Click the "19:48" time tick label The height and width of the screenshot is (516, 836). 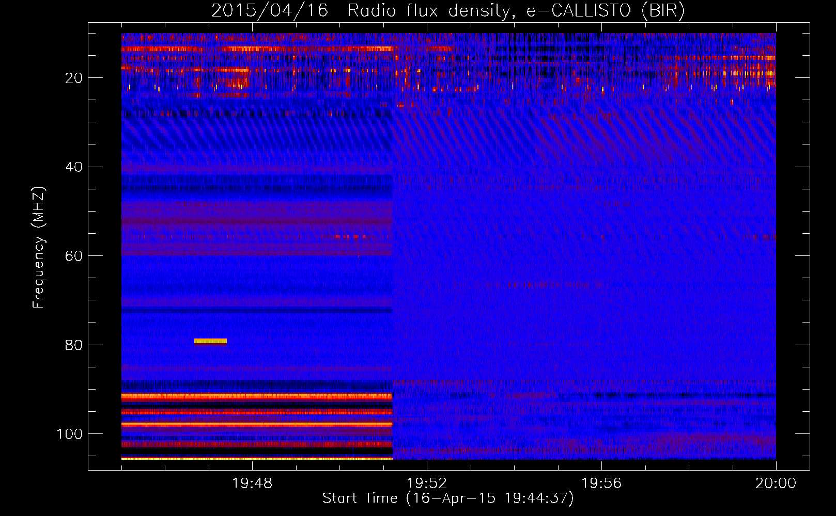[252, 483]
